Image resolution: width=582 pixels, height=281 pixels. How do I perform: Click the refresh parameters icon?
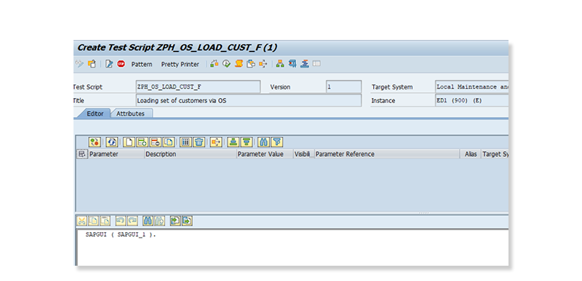[112, 142]
